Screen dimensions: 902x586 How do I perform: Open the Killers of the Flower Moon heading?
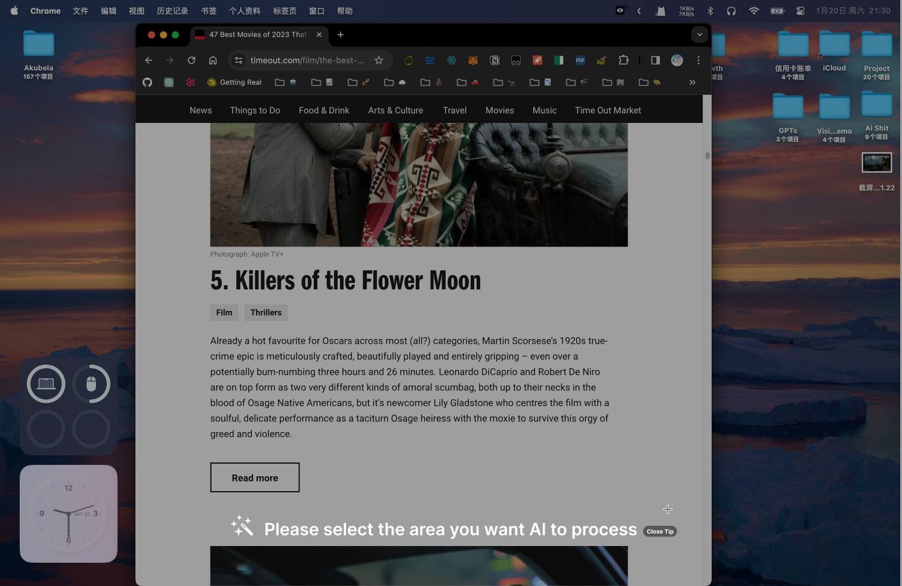click(x=345, y=280)
